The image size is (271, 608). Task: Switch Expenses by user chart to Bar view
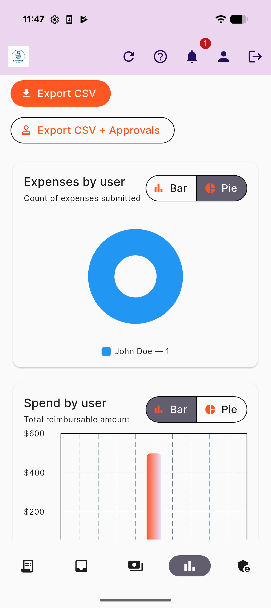coord(171,188)
